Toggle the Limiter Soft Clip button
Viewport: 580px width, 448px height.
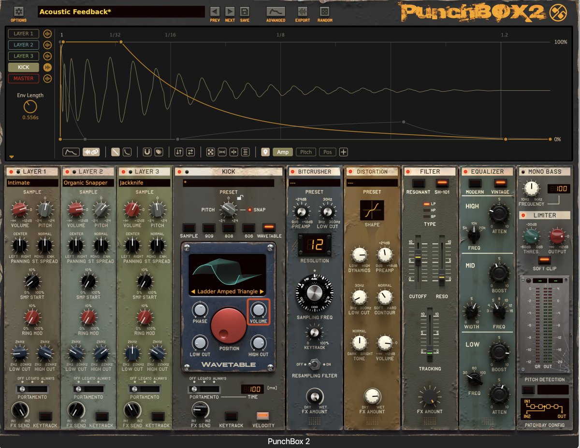[544, 261]
